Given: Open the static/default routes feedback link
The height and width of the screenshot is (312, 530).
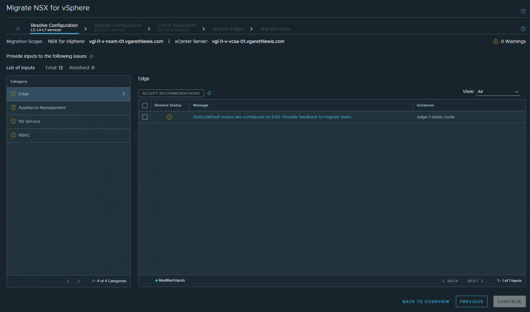Looking at the screenshot, I should pyautogui.click(x=272, y=117).
